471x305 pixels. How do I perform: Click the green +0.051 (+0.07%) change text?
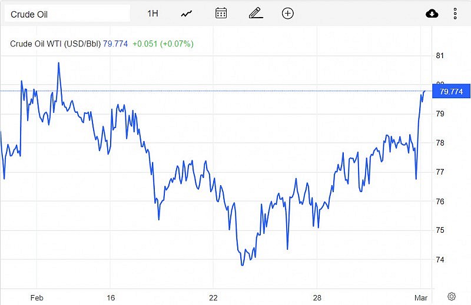coord(163,43)
